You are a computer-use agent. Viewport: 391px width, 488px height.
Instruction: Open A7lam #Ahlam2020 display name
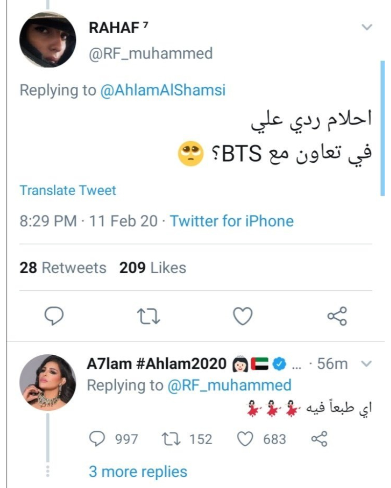[156, 364]
